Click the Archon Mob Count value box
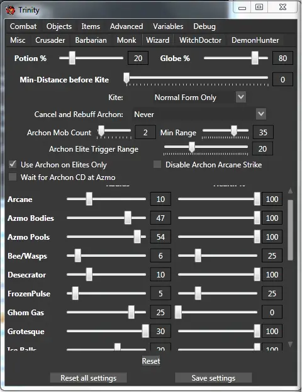 click(x=145, y=132)
